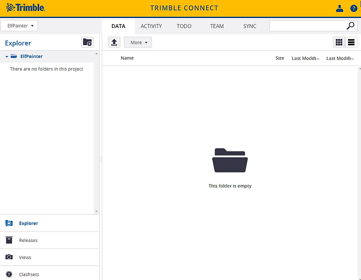The width and height of the screenshot is (361, 280).
Task: Click the ElfPainter folder icon in tree
Action: [x=14, y=56]
